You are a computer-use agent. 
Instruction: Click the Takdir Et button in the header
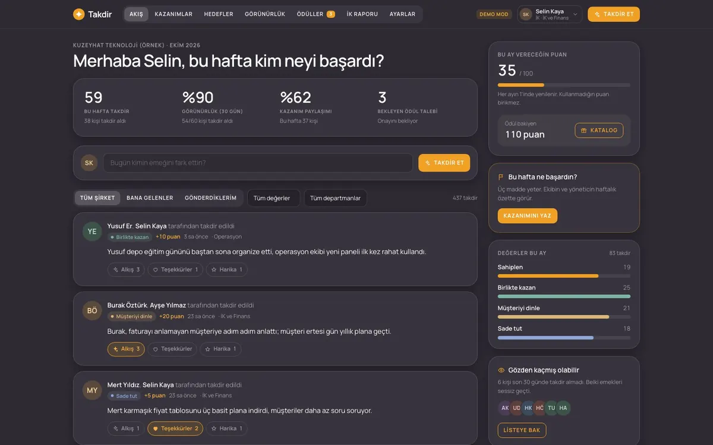coord(614,14)
